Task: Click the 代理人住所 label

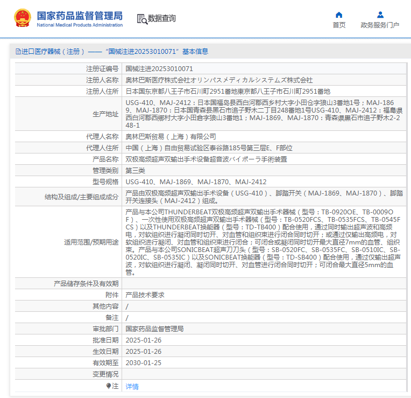Action: pyautogui.click(x=102, y=148)
